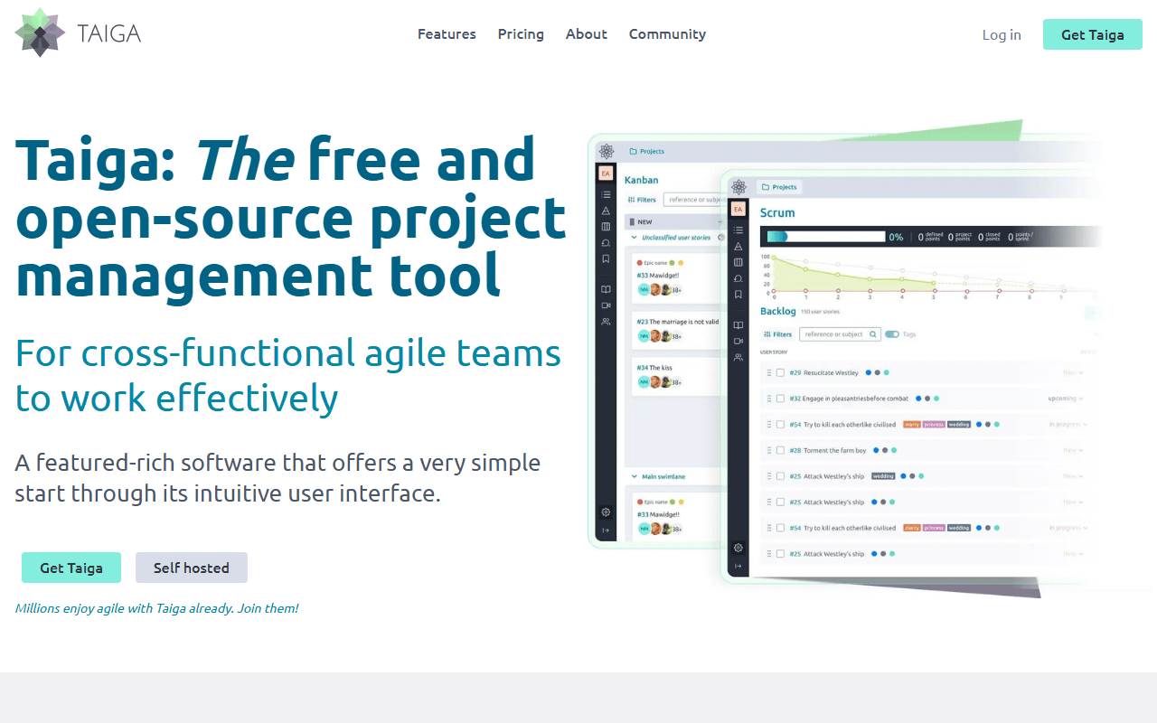
Task: Open the About menu item
Action: (587, 34)
